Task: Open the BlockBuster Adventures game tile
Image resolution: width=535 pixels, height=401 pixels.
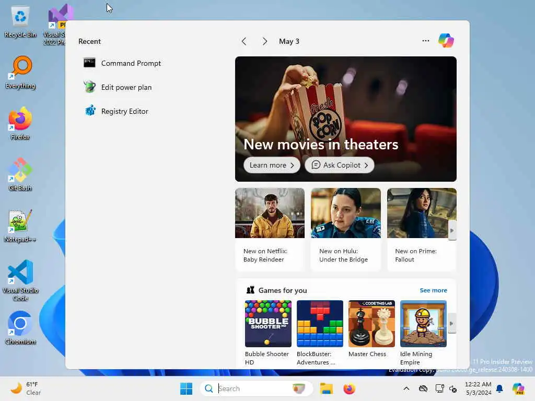Action: [x=320, y=333]
